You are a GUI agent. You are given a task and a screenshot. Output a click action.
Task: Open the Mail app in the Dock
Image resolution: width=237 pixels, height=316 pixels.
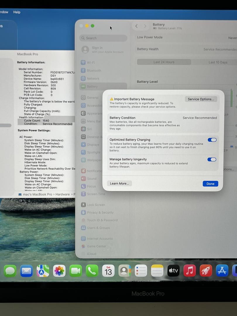[26, 271]
